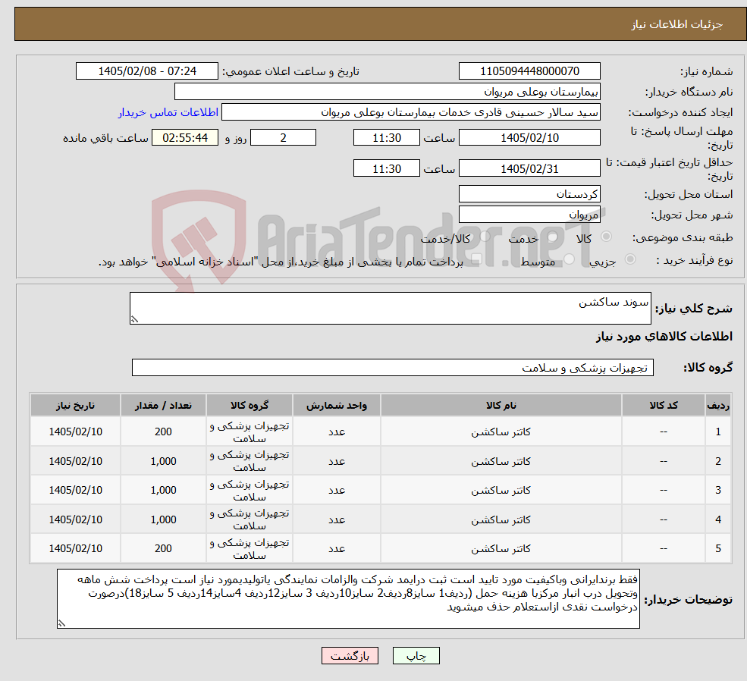Click کاتتر ساکشن in row 5

coord(501,548)
